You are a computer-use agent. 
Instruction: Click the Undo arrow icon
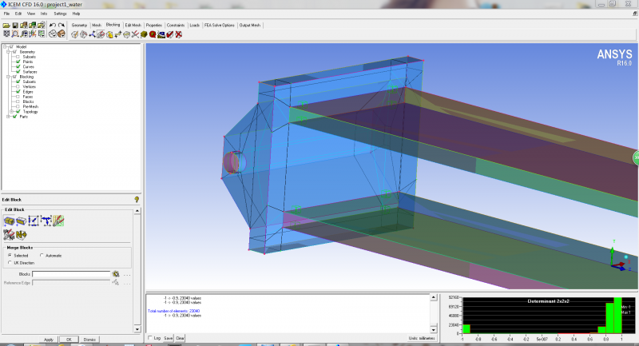tap(52, 25)
